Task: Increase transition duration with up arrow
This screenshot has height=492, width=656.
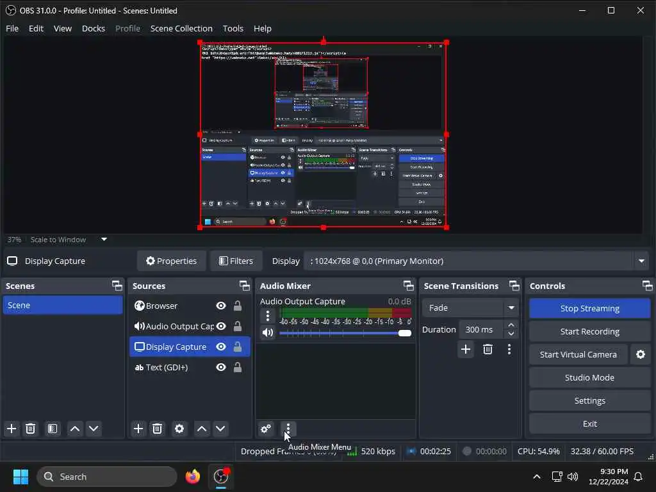Action: click(x=511, y=325)
